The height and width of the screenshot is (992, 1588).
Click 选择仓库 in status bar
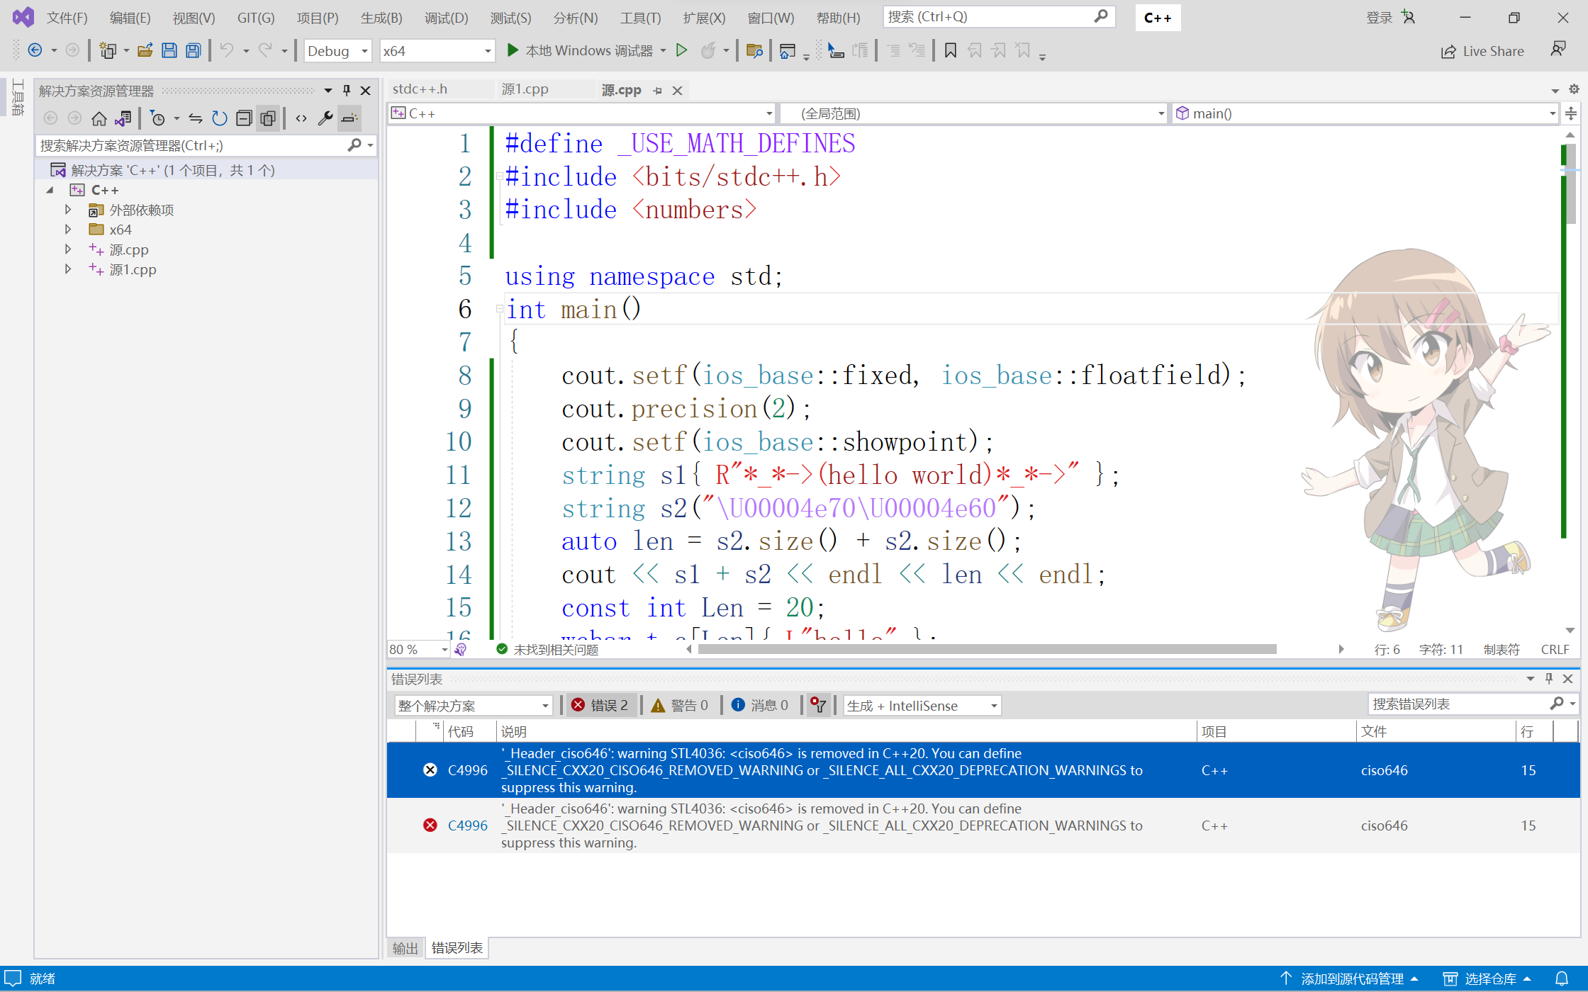(1487, 979)
